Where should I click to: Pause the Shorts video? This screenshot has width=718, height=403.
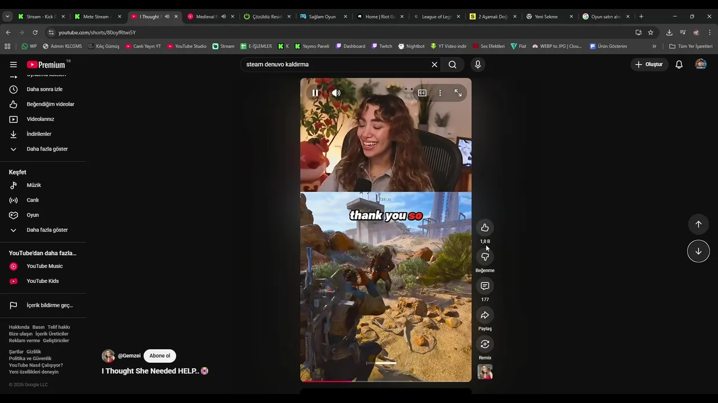coord(315,93)
